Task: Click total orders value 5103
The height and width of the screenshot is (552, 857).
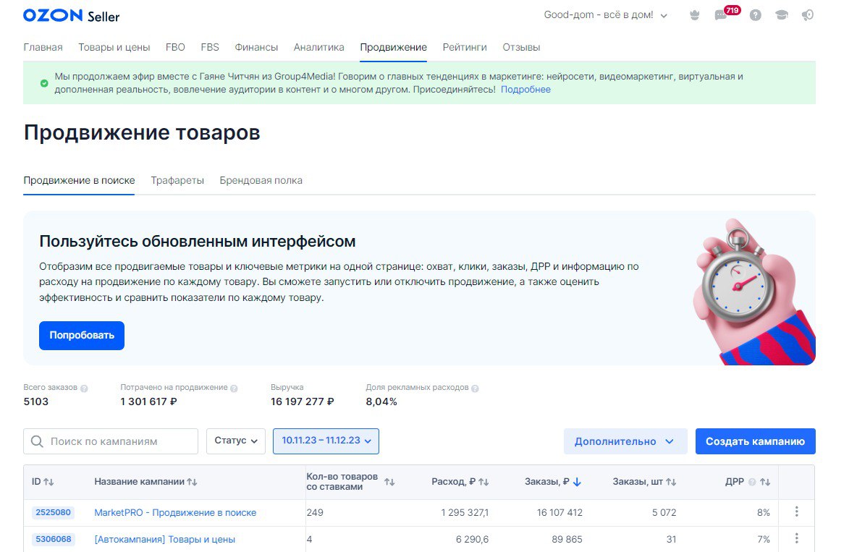Action: click(x=36, y=402)
